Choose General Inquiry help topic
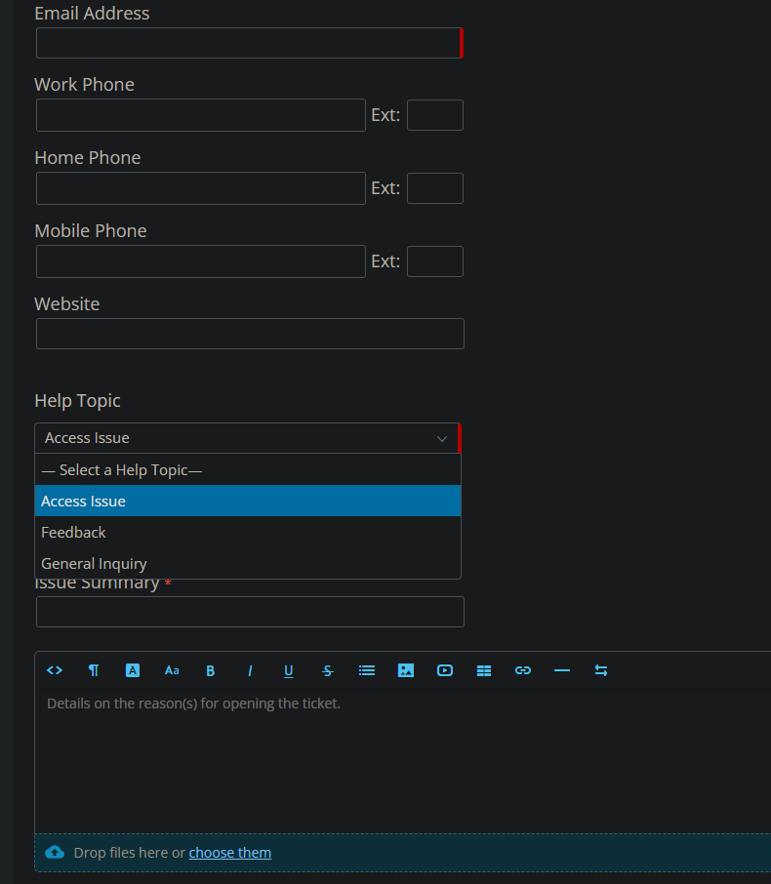Viewport: 771px width, 884px height. coord(94,564)
